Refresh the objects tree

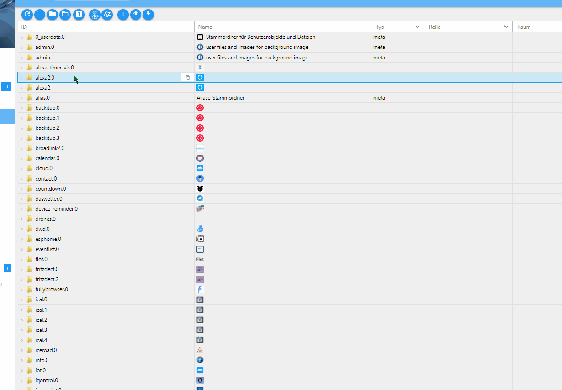coord(27,14)
